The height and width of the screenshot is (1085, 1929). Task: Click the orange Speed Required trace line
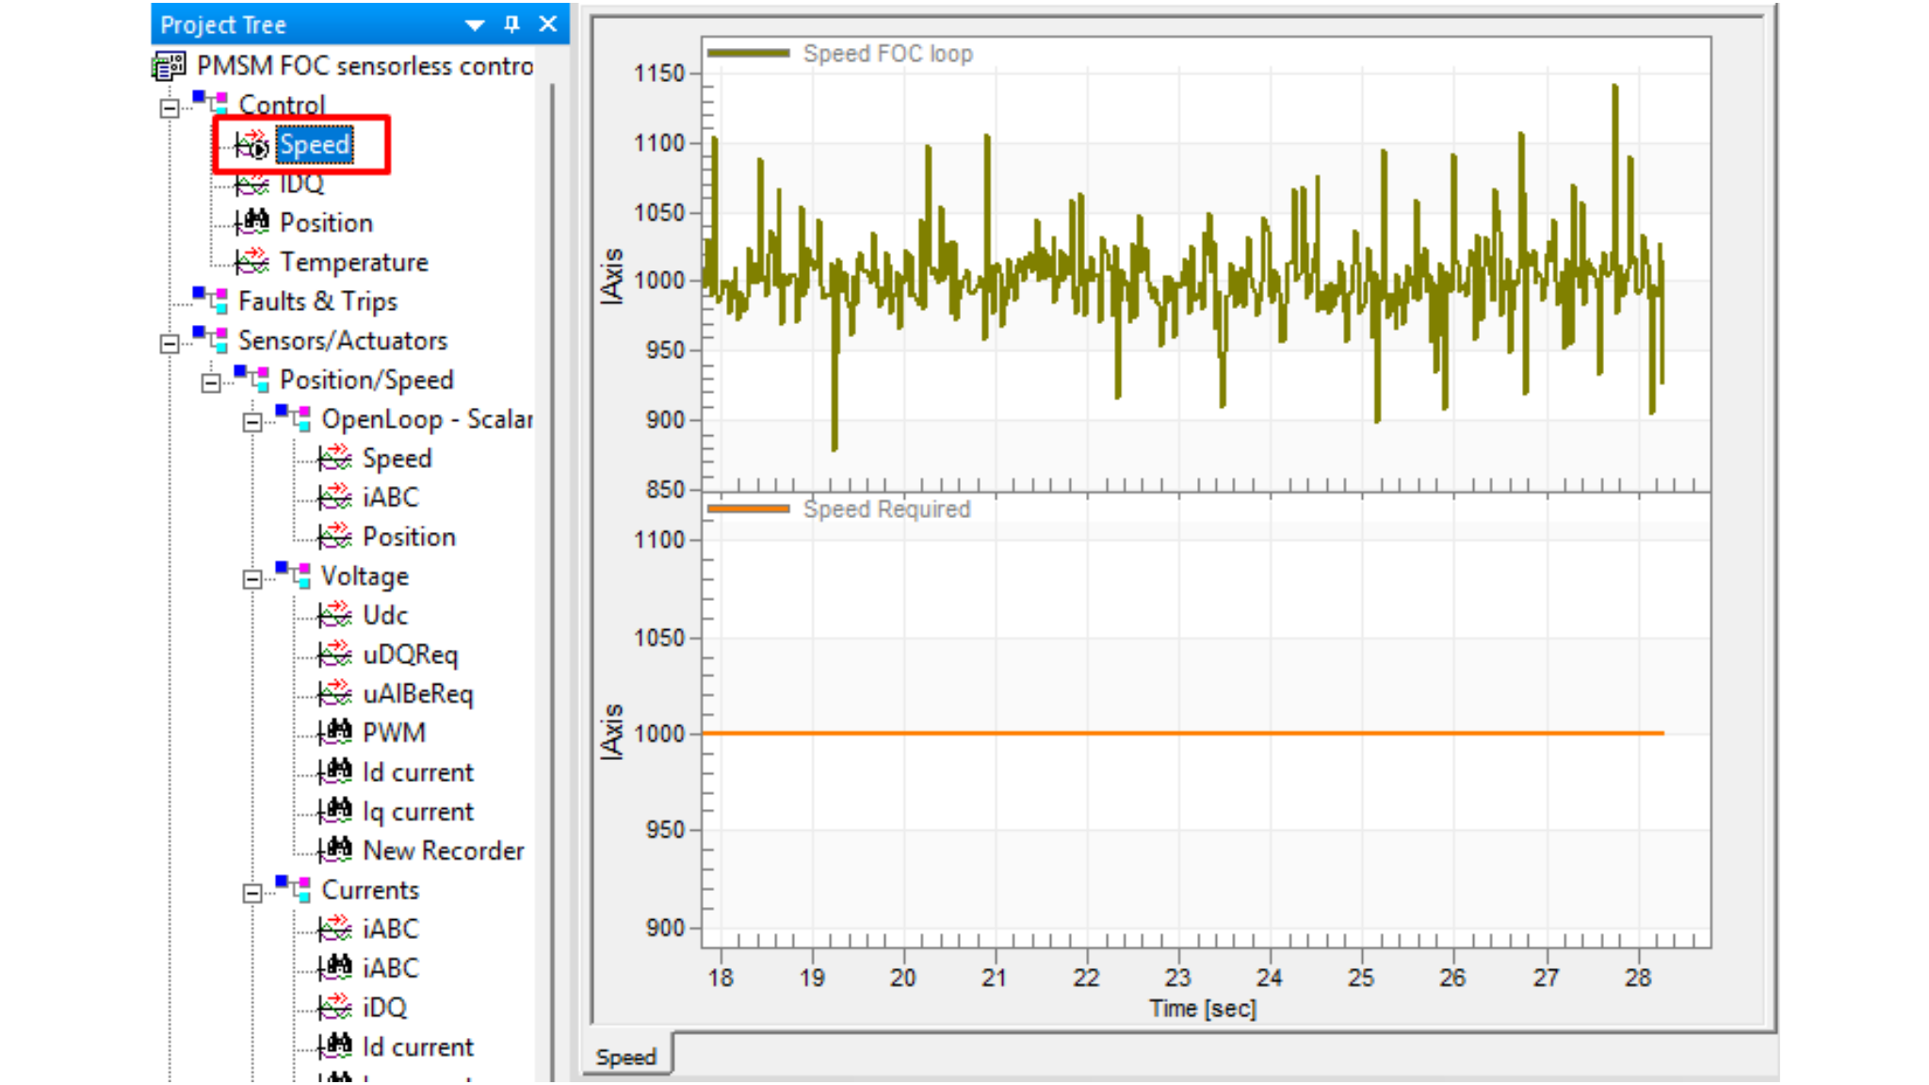tap(1183, 733)
